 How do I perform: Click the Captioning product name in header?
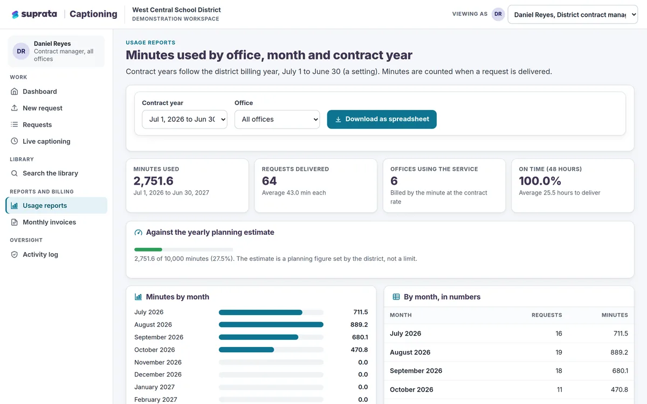point(93,14)
